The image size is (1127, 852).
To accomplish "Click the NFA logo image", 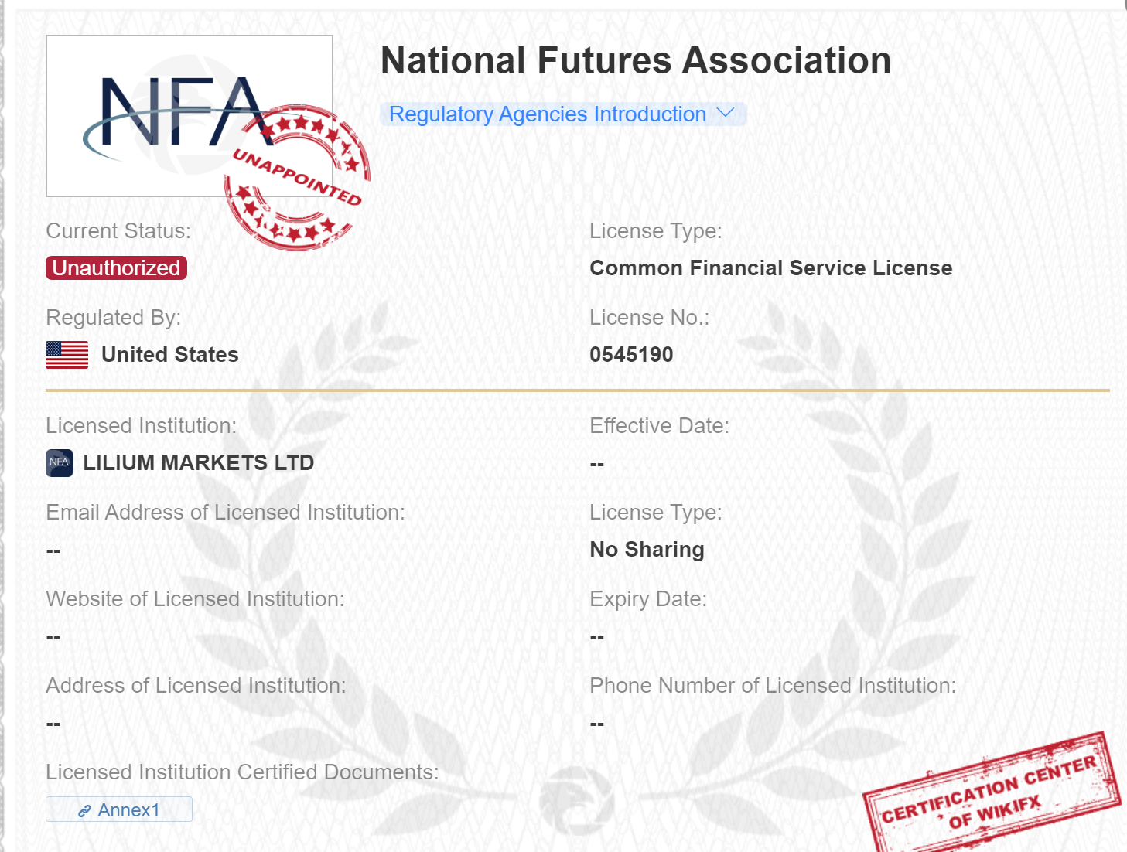I will (190, 116).
